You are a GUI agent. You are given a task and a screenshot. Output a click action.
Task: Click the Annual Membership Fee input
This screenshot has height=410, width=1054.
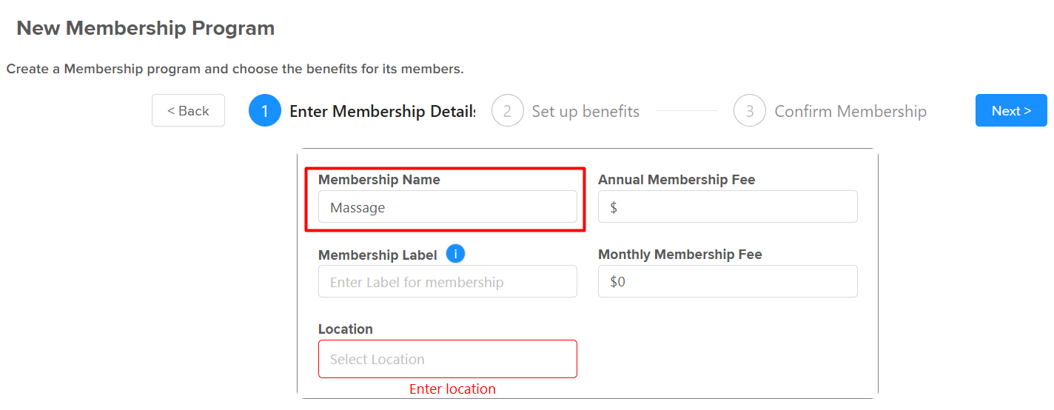tap(728, 206)
